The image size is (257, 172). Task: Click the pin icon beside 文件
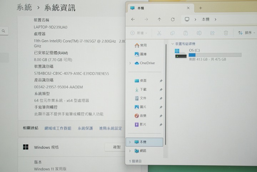tap(161, 98)
